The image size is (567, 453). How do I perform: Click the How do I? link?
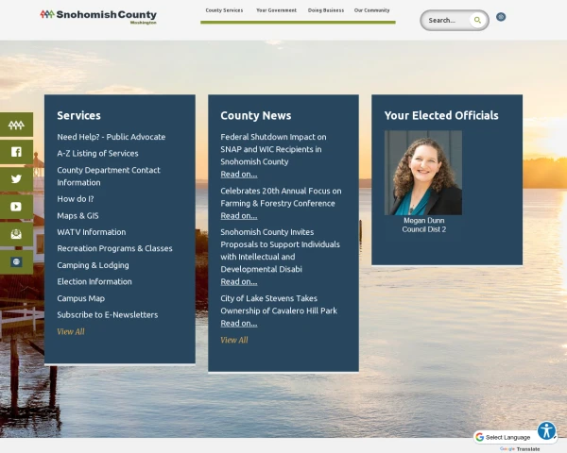pyautogui.click(x=76, y=199)
